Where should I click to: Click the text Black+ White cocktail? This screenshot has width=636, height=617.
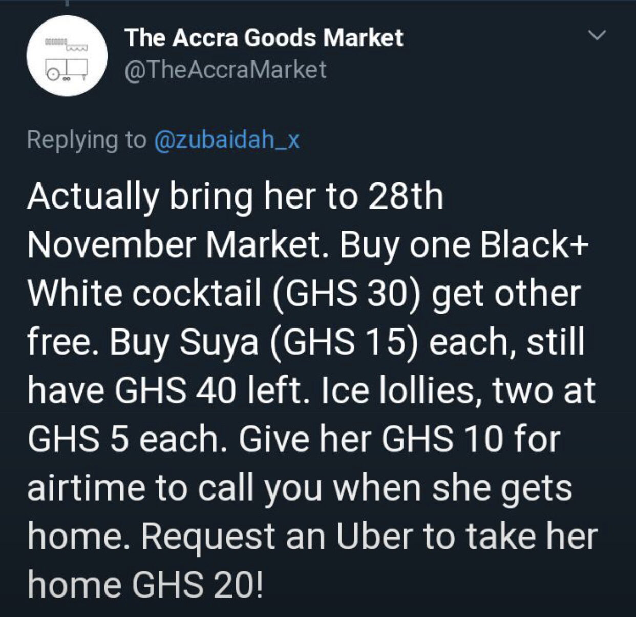pos(307,269)
